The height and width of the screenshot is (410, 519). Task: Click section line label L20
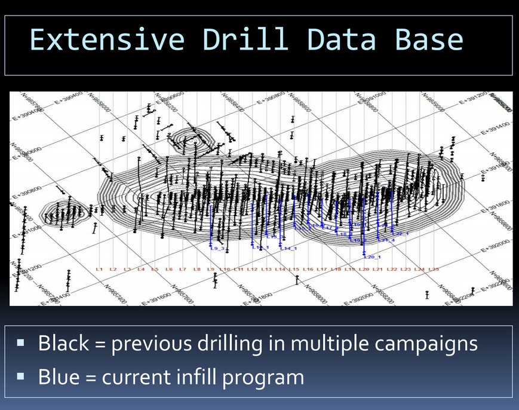point(364,269)
